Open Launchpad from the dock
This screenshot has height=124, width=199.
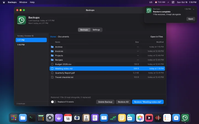point(14,118)
